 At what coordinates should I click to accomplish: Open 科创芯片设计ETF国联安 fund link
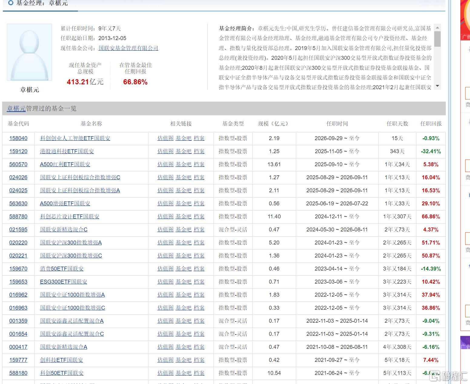(x=70, y=217)
